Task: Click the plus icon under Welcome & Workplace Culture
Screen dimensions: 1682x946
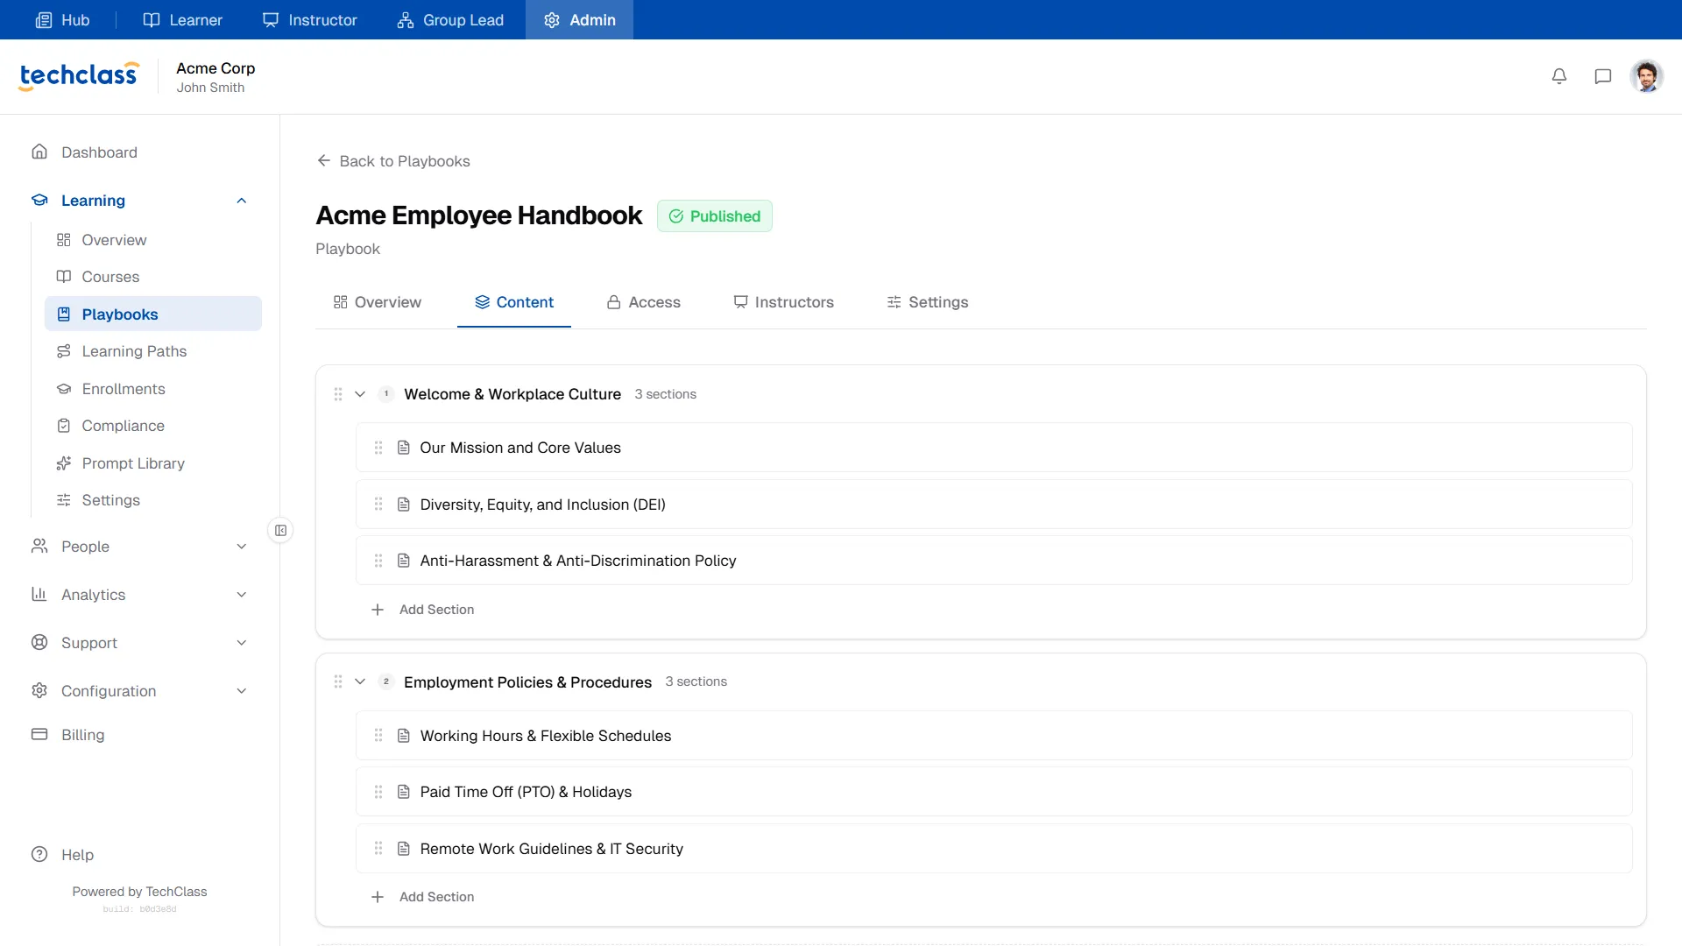Action: [x=378, y=610]
